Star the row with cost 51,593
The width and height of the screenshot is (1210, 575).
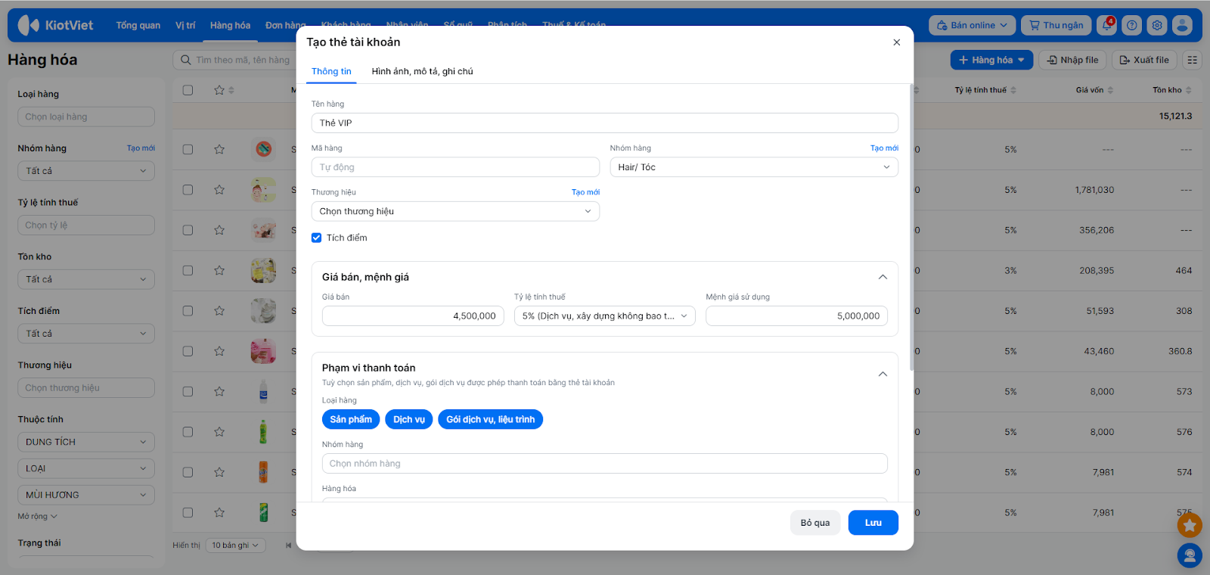(219, 311)
